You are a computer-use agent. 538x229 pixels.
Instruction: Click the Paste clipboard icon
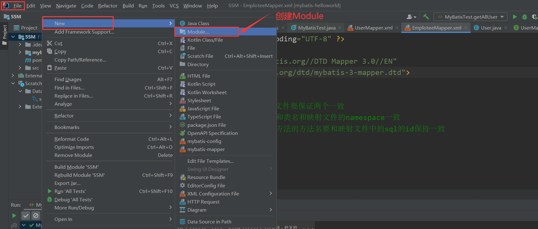[50, 68]
